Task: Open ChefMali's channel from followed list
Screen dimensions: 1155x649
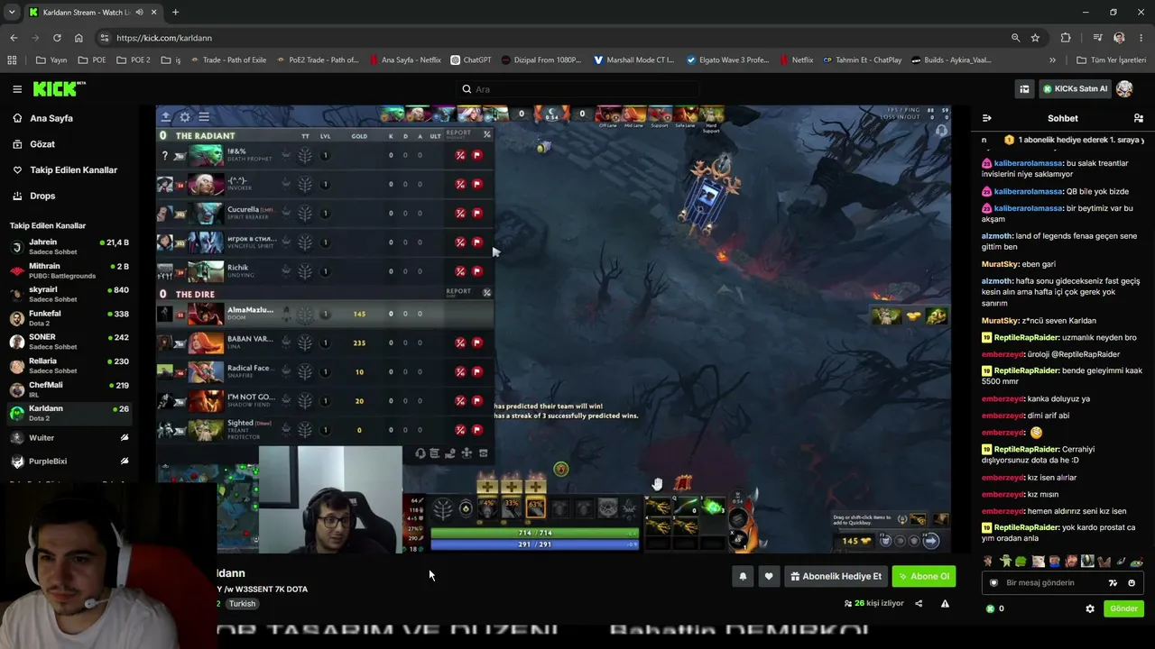Action: [x=70, y=389]
